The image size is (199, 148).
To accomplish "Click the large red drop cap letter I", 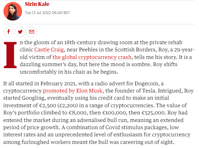I will pos(10,55).
